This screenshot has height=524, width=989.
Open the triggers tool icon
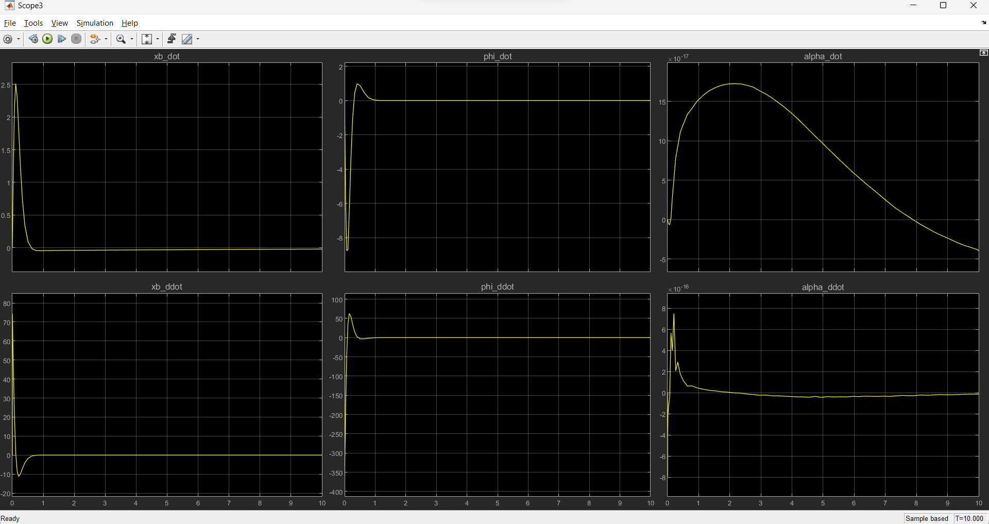pos(172,39)
